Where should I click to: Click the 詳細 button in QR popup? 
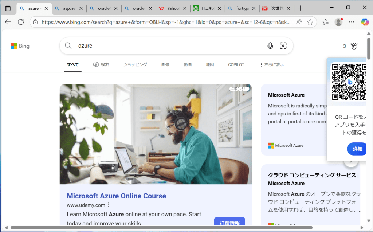click(x=357, y=149)
